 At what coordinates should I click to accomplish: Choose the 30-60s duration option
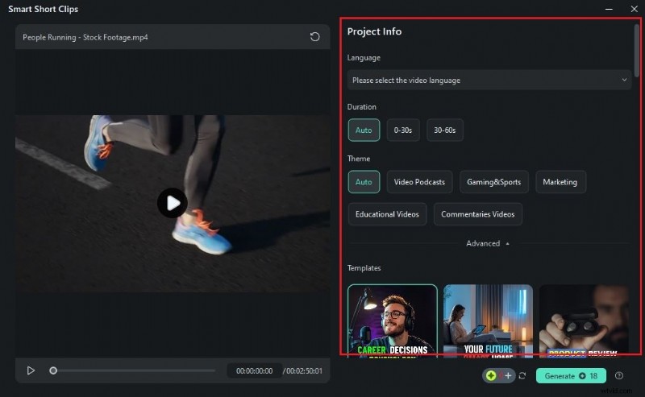coord(445,130)
